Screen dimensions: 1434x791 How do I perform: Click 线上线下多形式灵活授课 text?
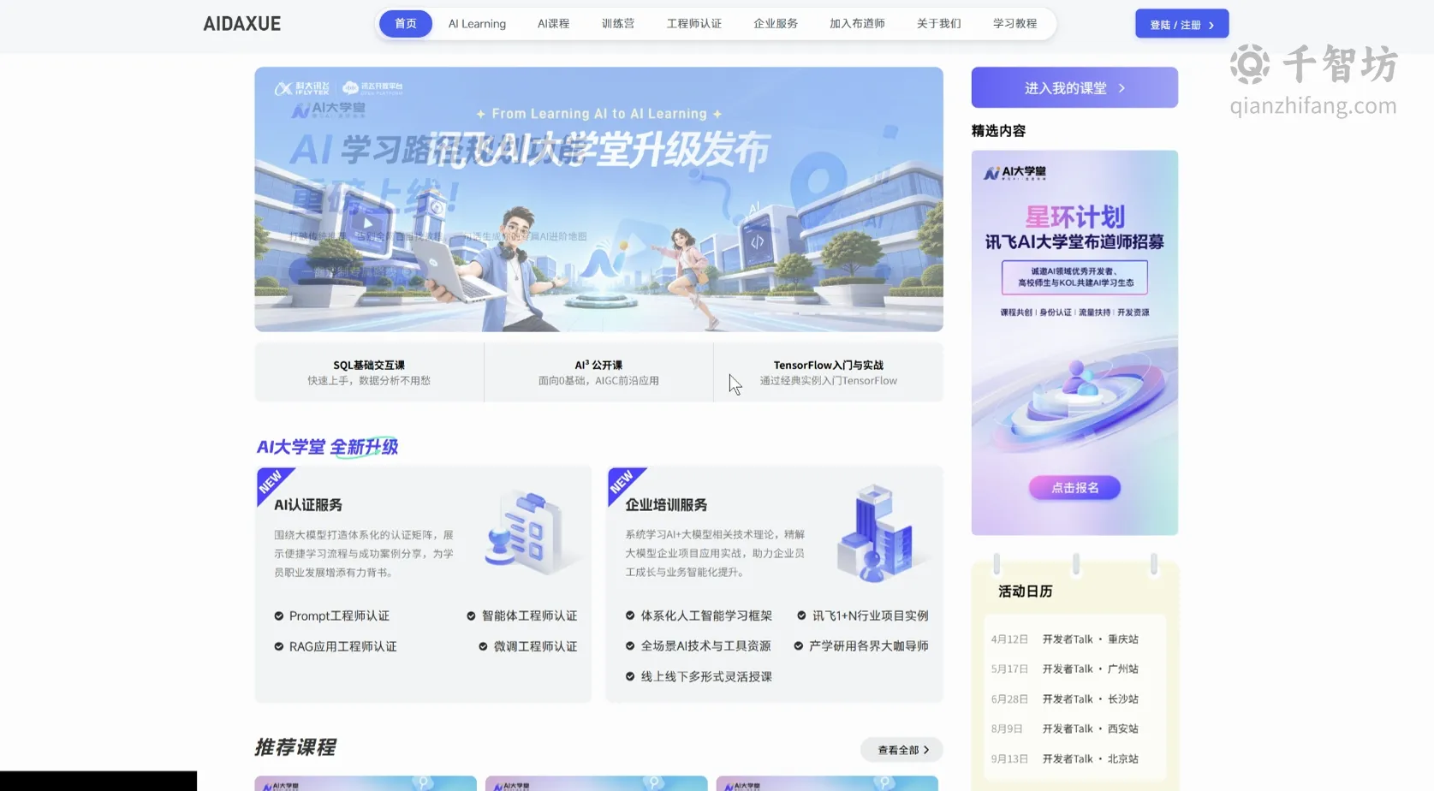click(706, 676)
